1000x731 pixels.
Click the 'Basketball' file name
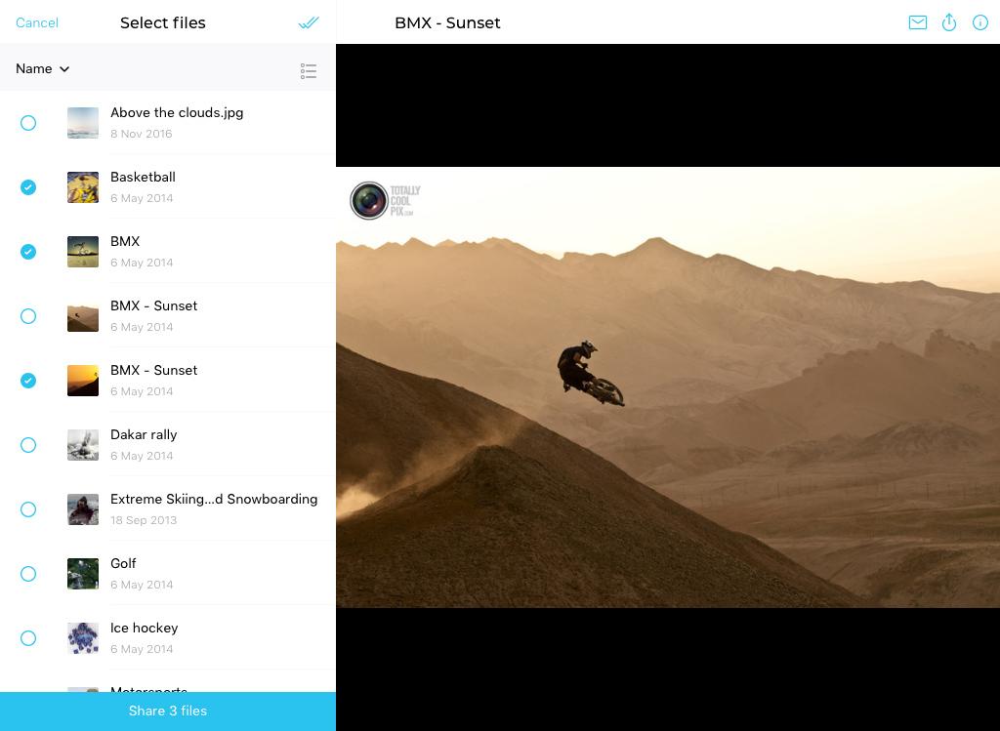tap(143, 178)
